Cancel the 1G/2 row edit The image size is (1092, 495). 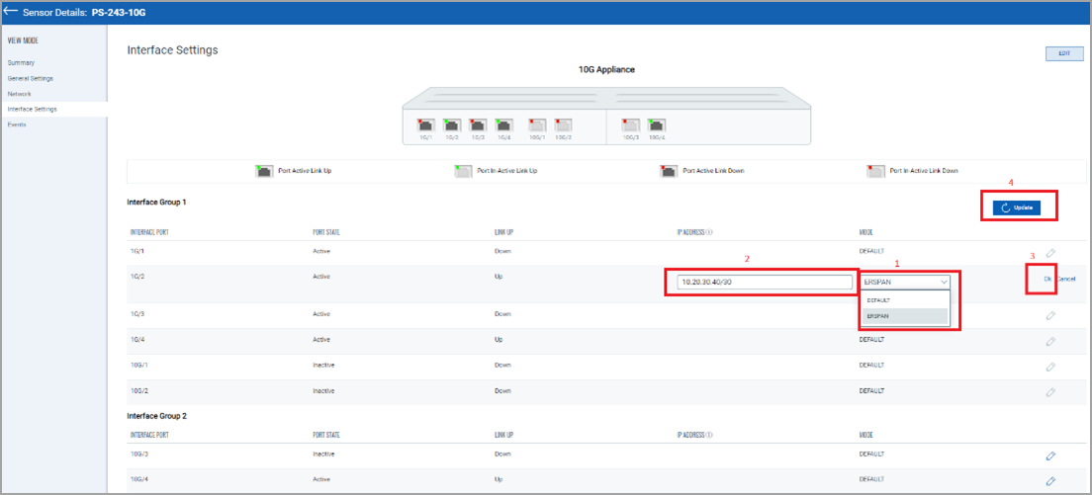tap(1065, 279)
